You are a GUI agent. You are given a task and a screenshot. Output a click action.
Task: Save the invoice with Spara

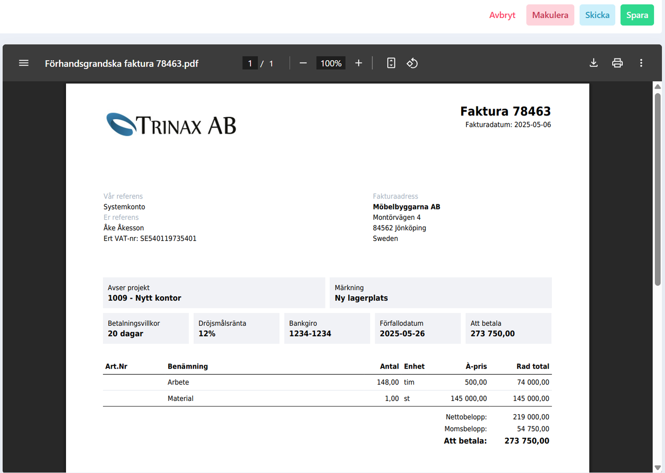pos(637,15)
